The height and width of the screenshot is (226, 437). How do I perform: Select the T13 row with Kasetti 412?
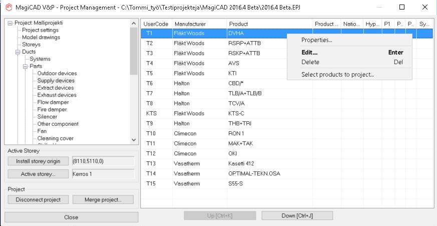(x=287, y=164)
